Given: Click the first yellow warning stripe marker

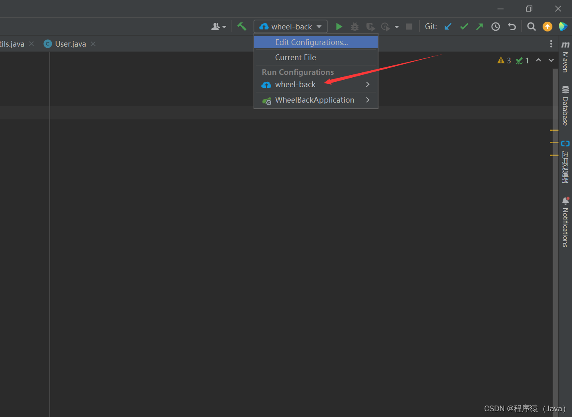Looking at the screenshot, I should tap(554, 130).
